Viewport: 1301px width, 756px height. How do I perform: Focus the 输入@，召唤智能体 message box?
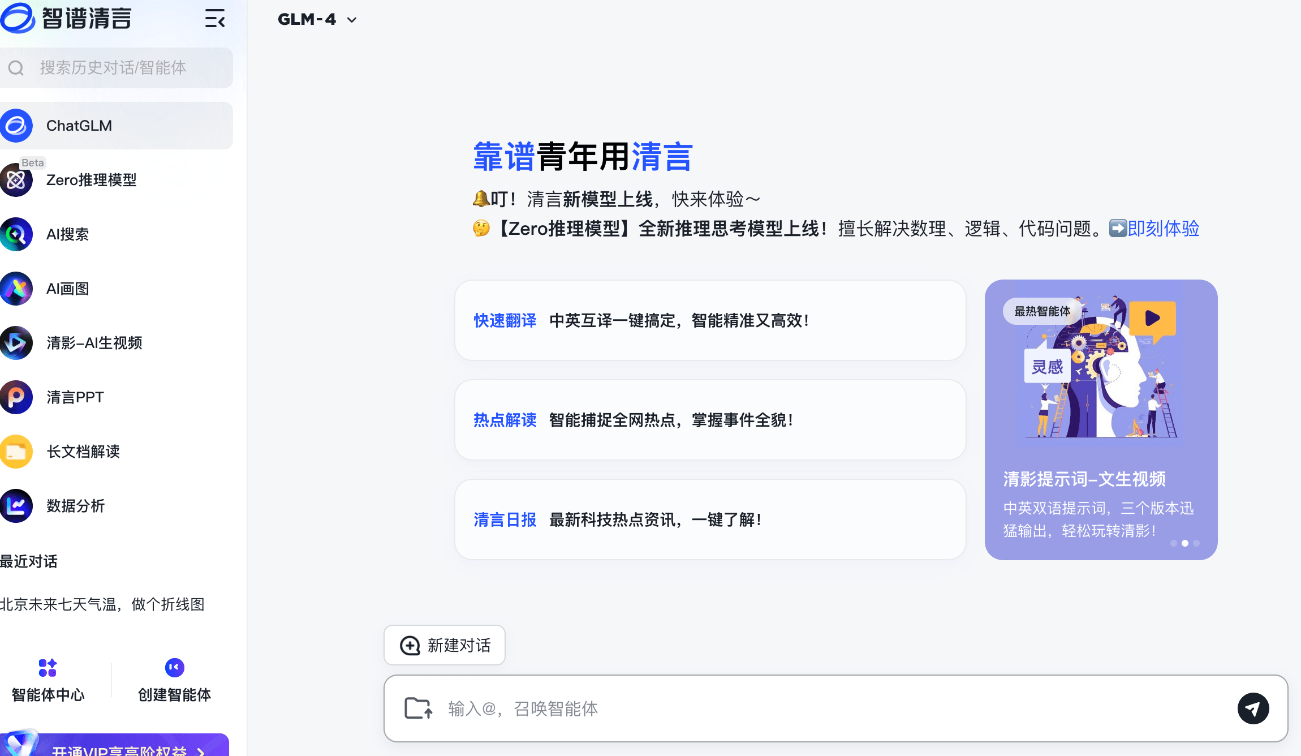point(835,708)
